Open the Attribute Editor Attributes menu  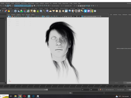click(125, 15)
